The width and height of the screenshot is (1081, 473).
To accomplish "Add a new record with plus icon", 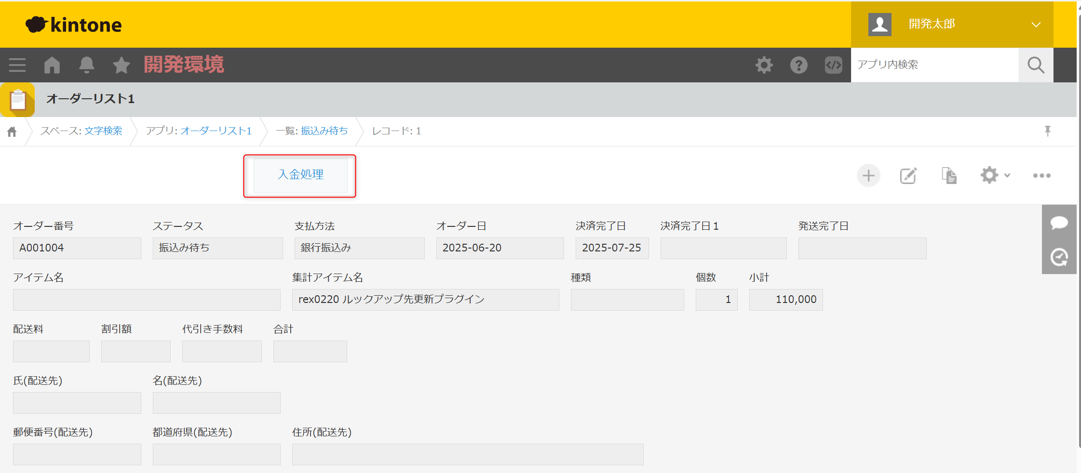I will pos(868,176).
